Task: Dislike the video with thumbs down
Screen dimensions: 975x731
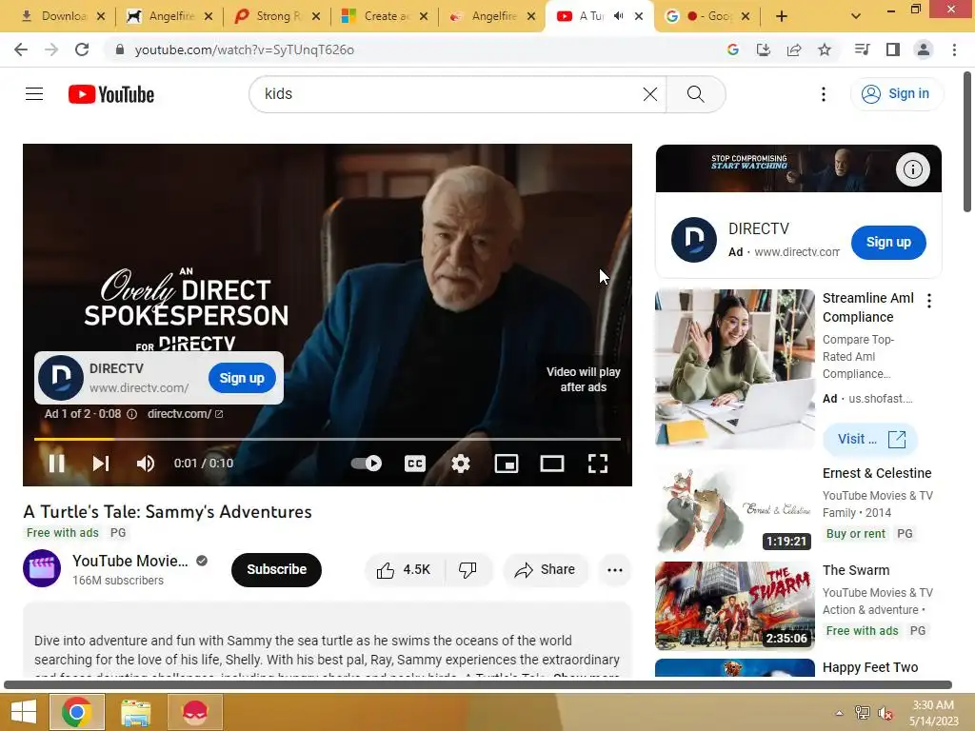Action: (x=468, y=569)
